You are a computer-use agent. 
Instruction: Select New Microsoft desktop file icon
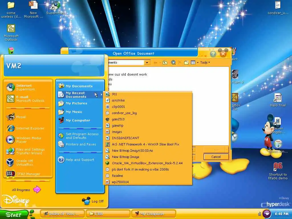pos(33,9)
